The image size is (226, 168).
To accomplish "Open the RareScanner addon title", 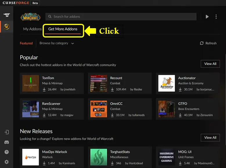I will 51,104.
